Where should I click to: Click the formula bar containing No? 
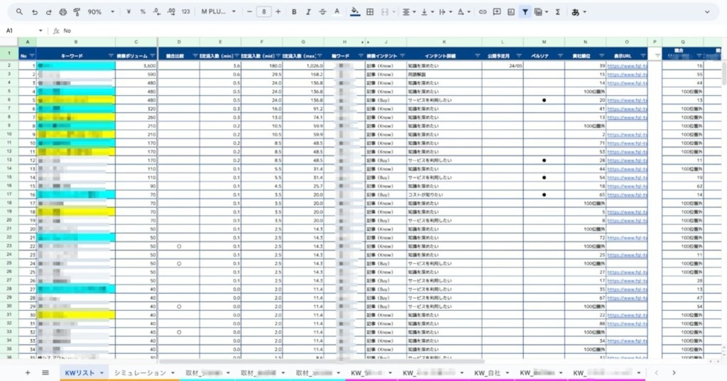[x=390, y=31]
